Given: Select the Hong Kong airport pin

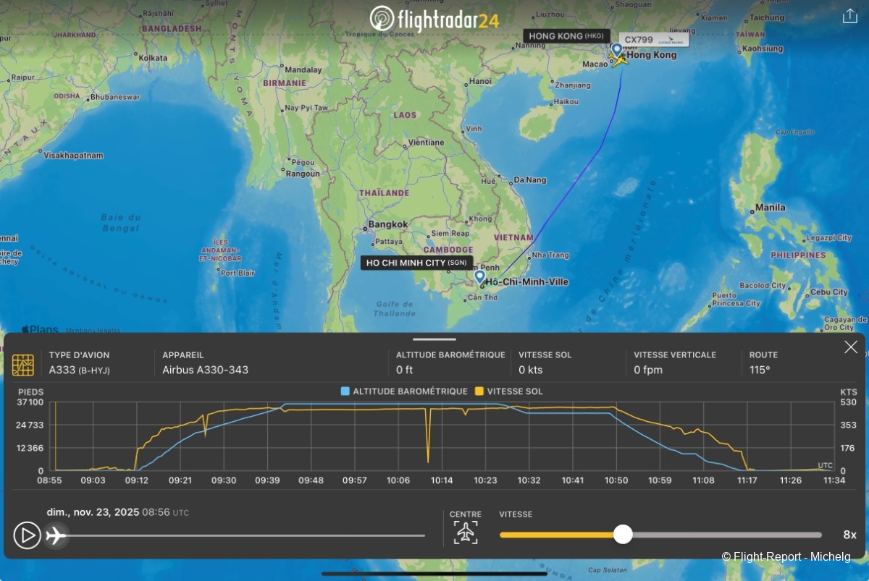Looking at the screenshot, I should [x=616, y=49].
